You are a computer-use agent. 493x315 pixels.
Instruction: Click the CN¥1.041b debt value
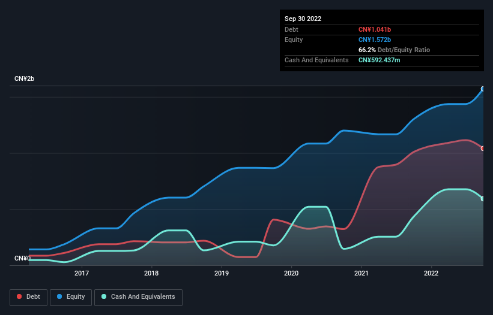coord(375,29)
